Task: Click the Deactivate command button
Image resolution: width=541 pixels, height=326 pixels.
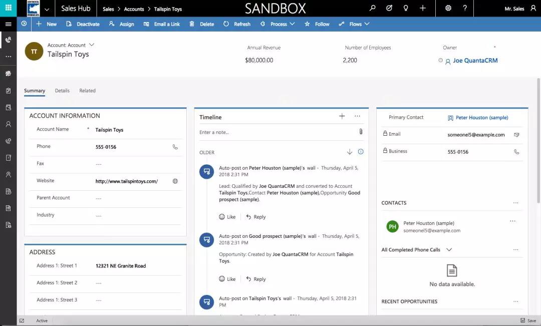Action: [83, 24]
